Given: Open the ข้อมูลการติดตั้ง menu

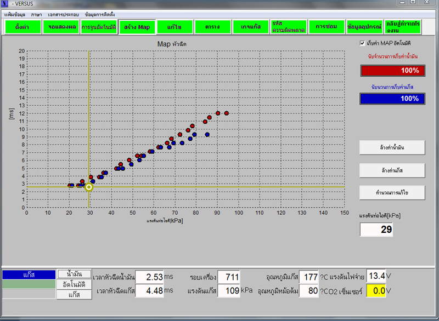Looking at the screenshot, I should 100,15.
